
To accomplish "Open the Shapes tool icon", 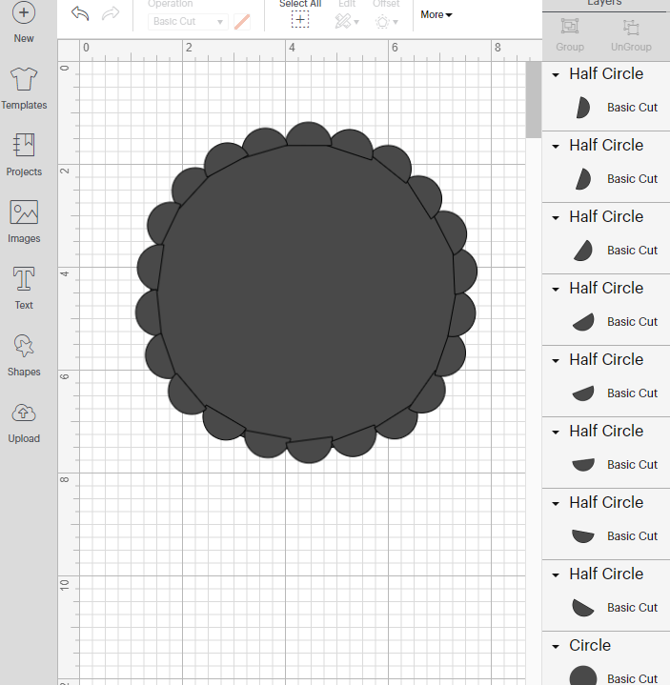I will pos(24,346).
